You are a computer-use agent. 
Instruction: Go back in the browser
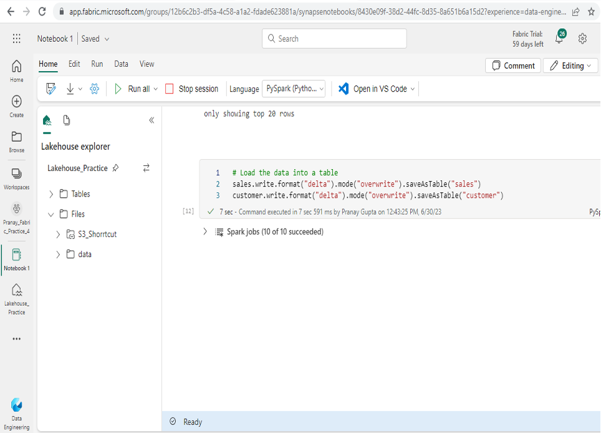tap(11, 11)
